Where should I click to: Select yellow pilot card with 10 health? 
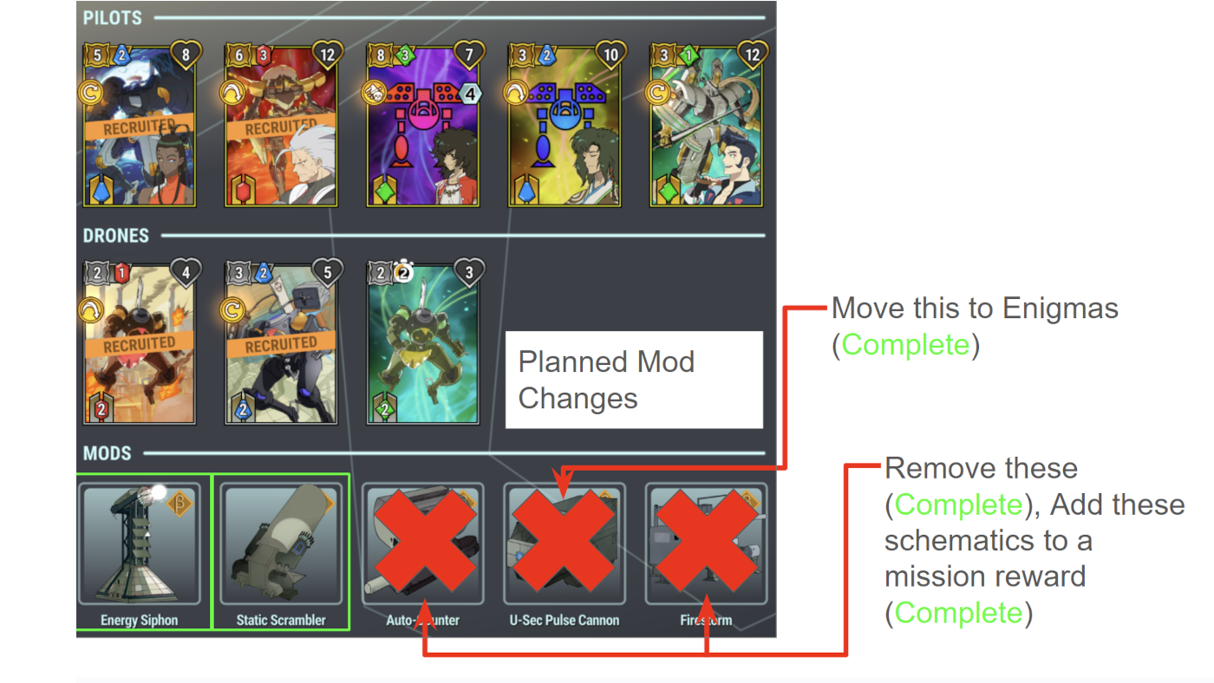coord(565,124)
